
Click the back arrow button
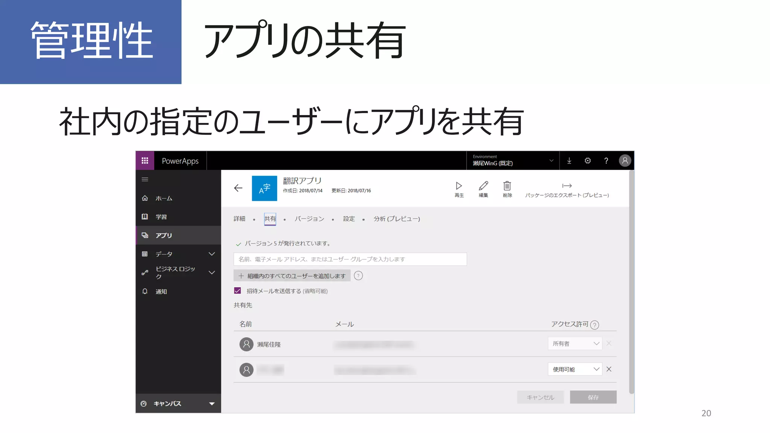[238, 188]
